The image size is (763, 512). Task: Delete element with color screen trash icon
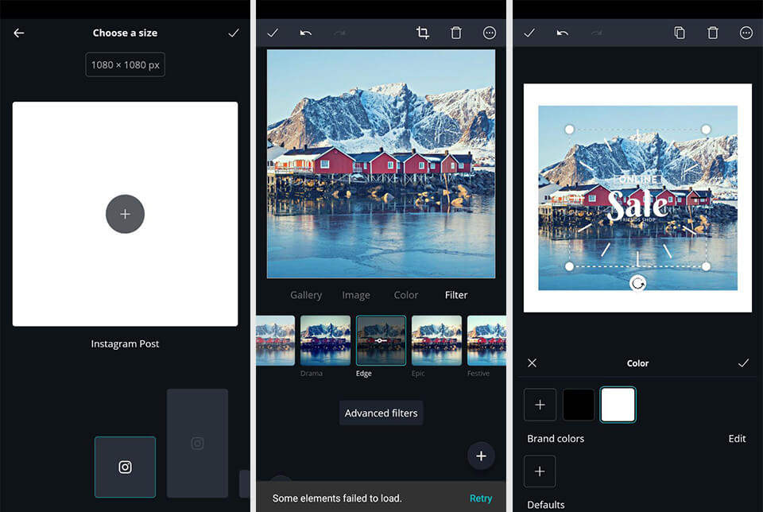[713, 33]
